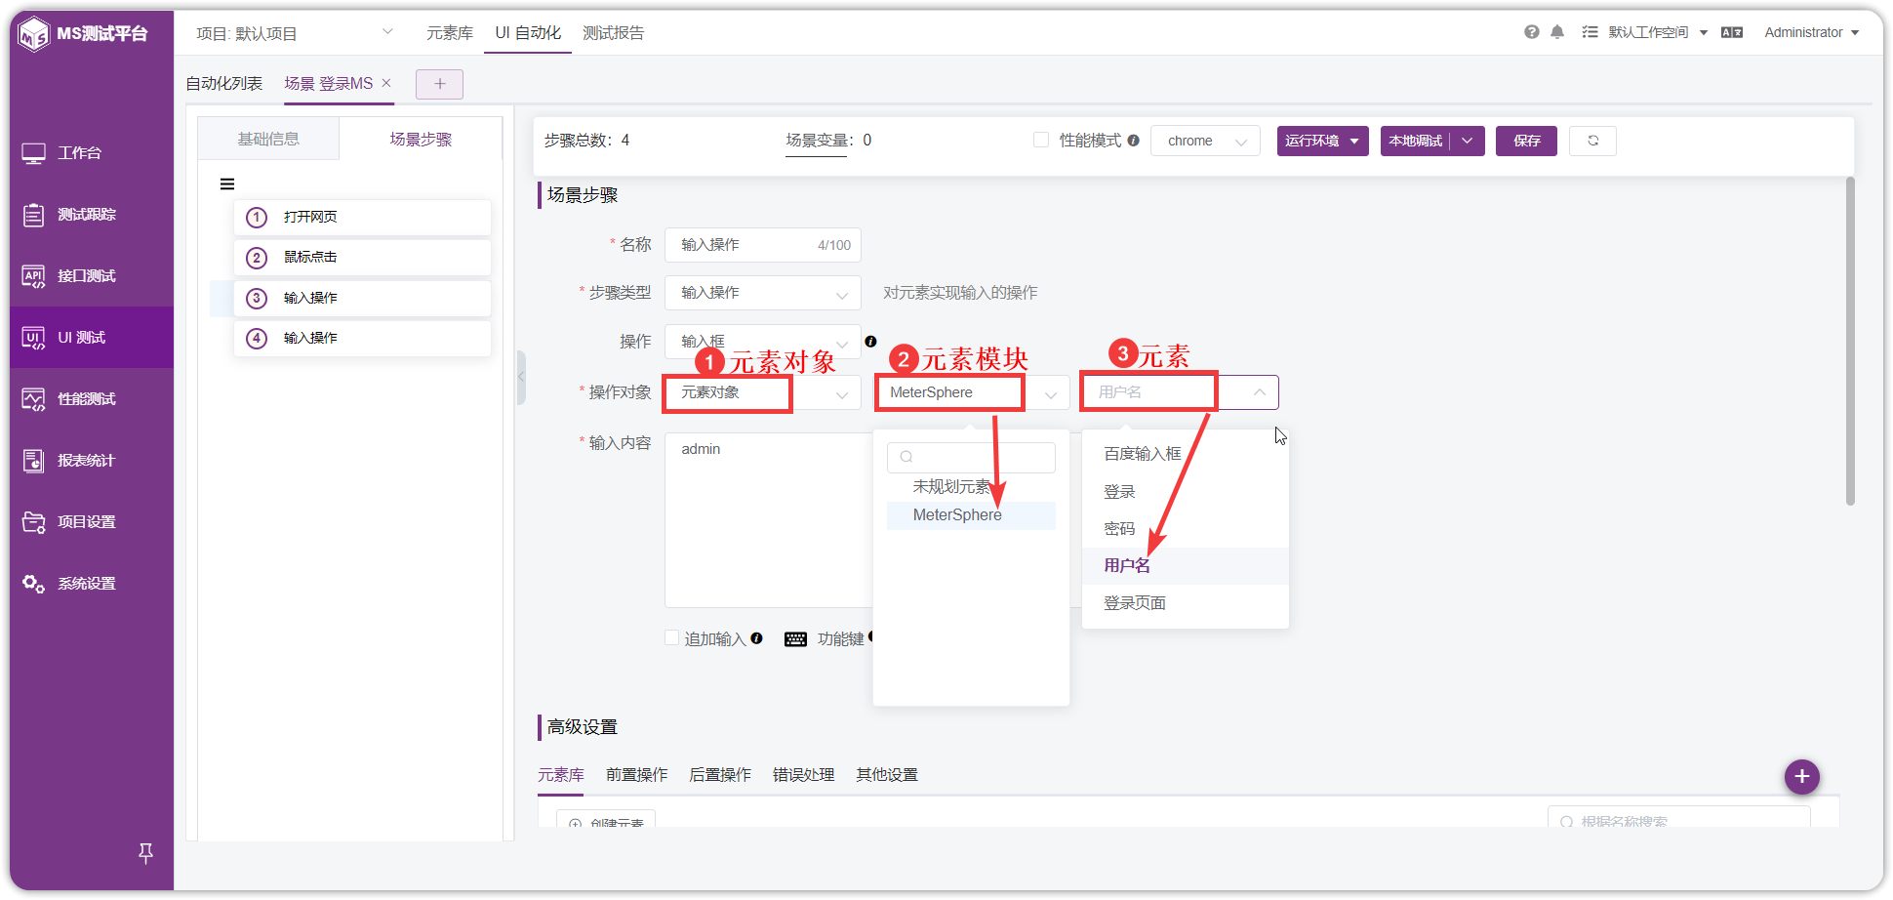The height and width of the screenshot is (900, 1893).
Task: Close the 场景 登录MS tab
Action: [x=386, y=83]
